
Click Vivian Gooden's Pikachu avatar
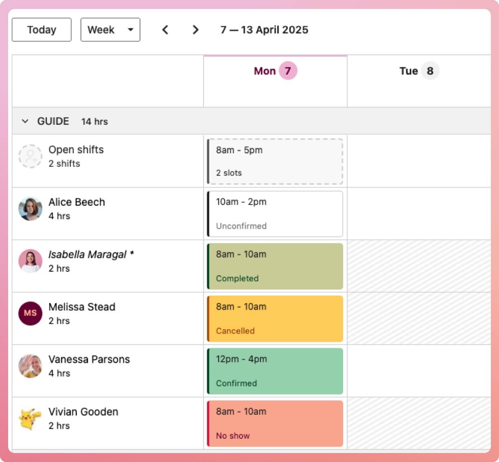tap(30, 418)
